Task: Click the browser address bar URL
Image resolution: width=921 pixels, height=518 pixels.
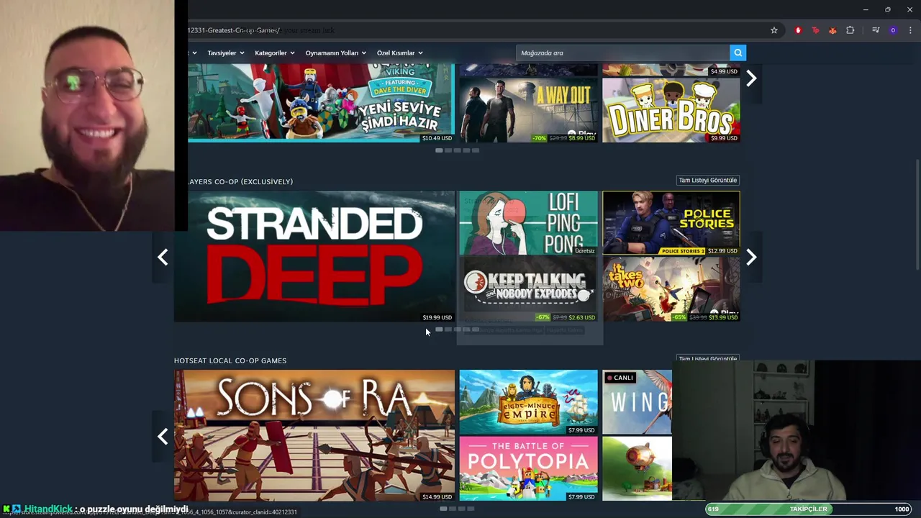Action: tap(234, 30)
